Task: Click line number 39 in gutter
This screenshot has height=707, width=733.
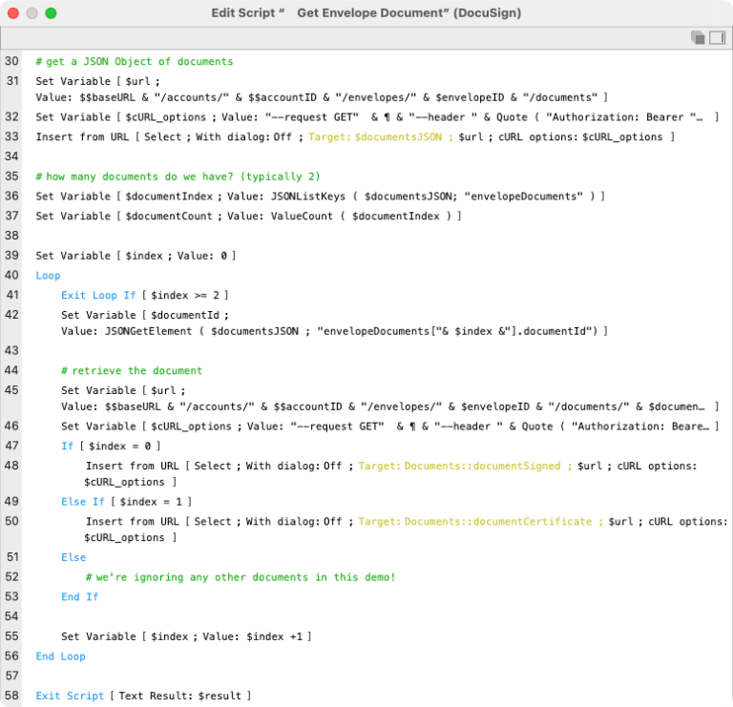Action: click(12, 256)
